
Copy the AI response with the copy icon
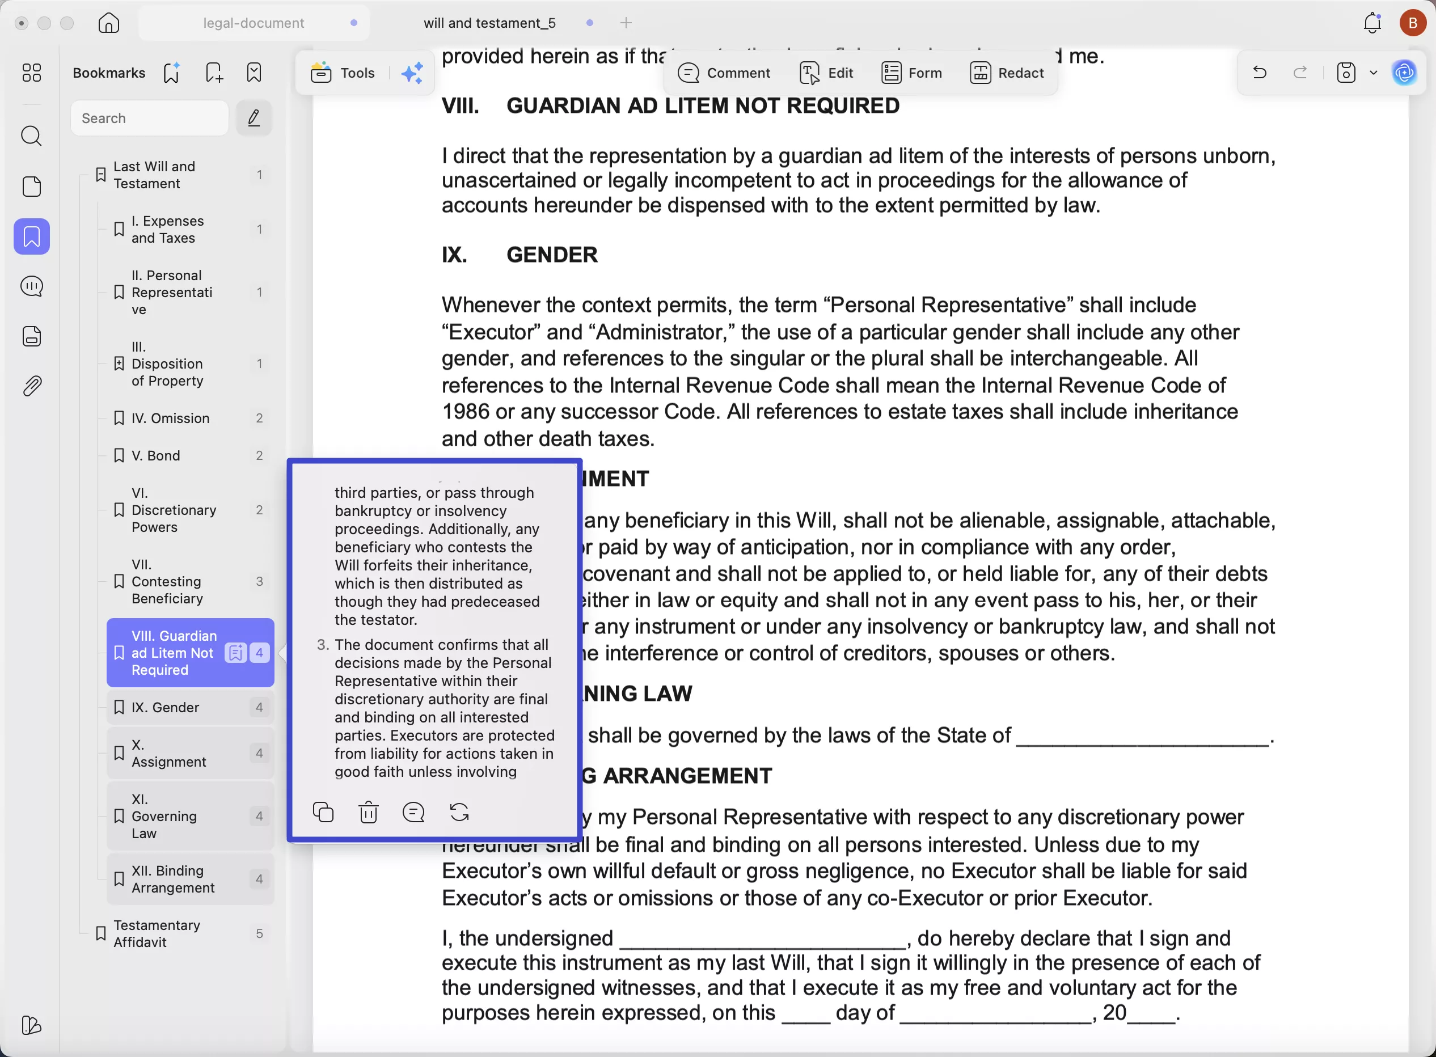click(x=323, y=811)
